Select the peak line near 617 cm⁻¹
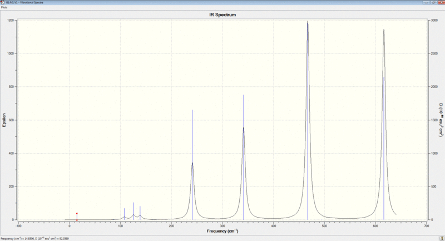Screen dimensions: 445x241 384,148
